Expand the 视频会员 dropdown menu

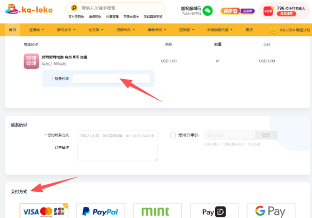coord(125,30)
